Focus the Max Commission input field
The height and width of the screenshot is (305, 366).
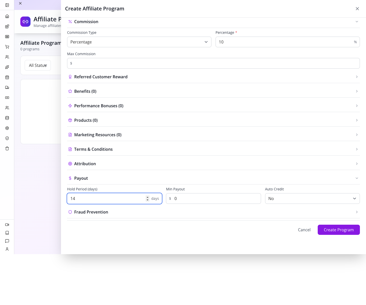[x=213, y=63]
